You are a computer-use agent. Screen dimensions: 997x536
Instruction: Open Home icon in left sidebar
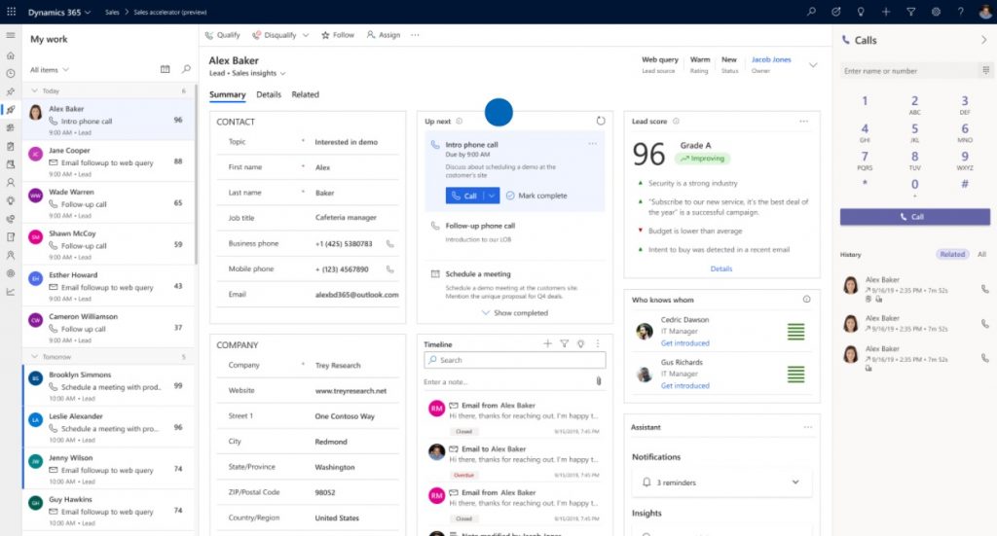(x=10, y=55)
